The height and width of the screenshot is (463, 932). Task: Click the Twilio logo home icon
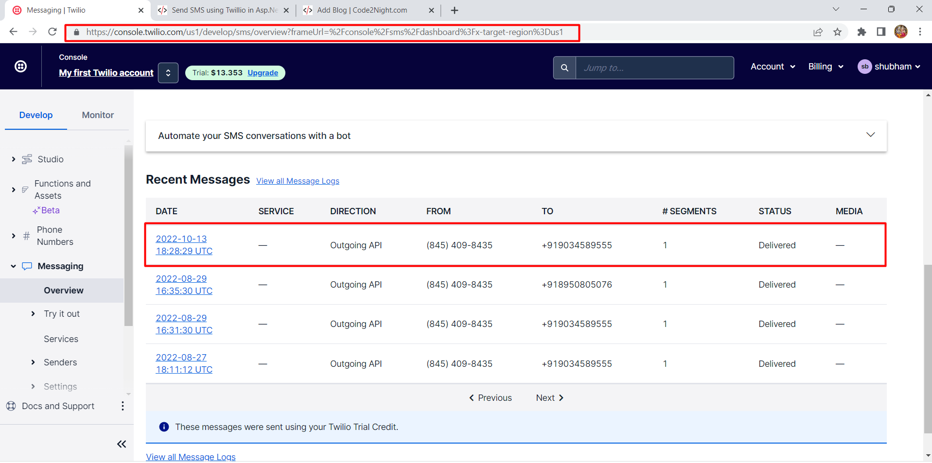coord(20,67)
